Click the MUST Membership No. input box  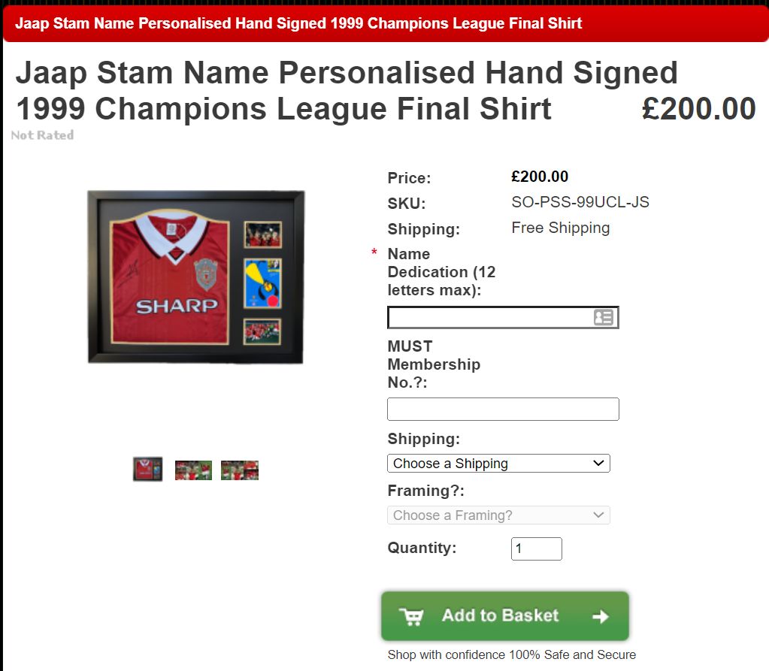503,410
